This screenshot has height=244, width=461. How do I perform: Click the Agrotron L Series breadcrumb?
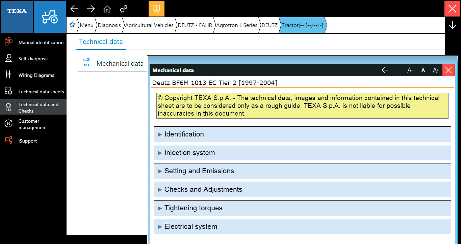tap(237, 25)
